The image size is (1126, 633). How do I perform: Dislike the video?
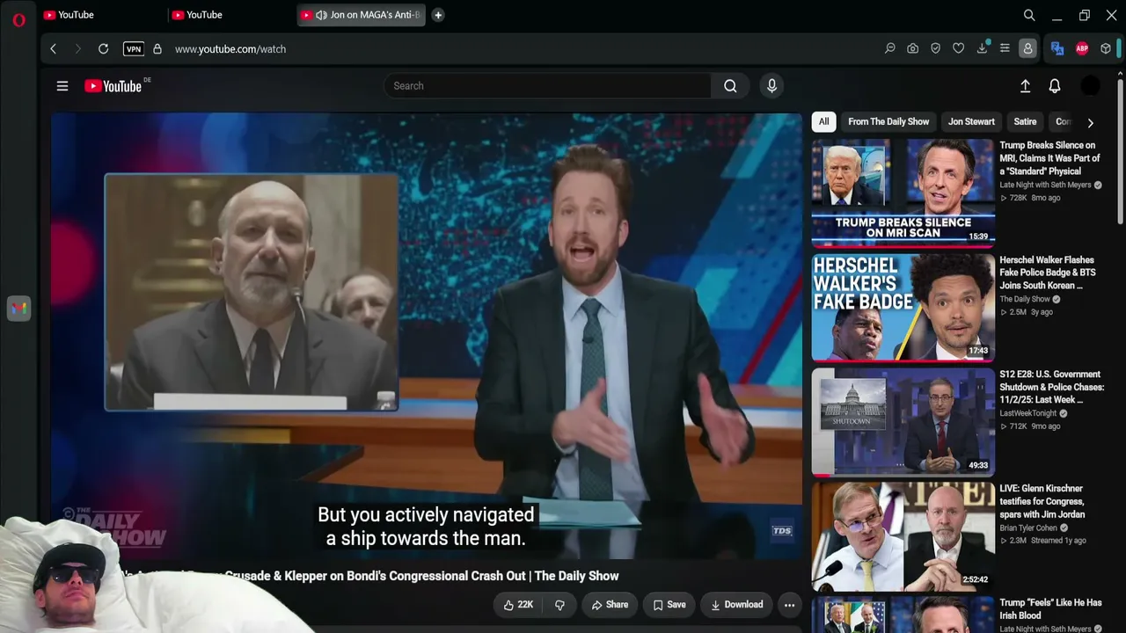point(559,605)
